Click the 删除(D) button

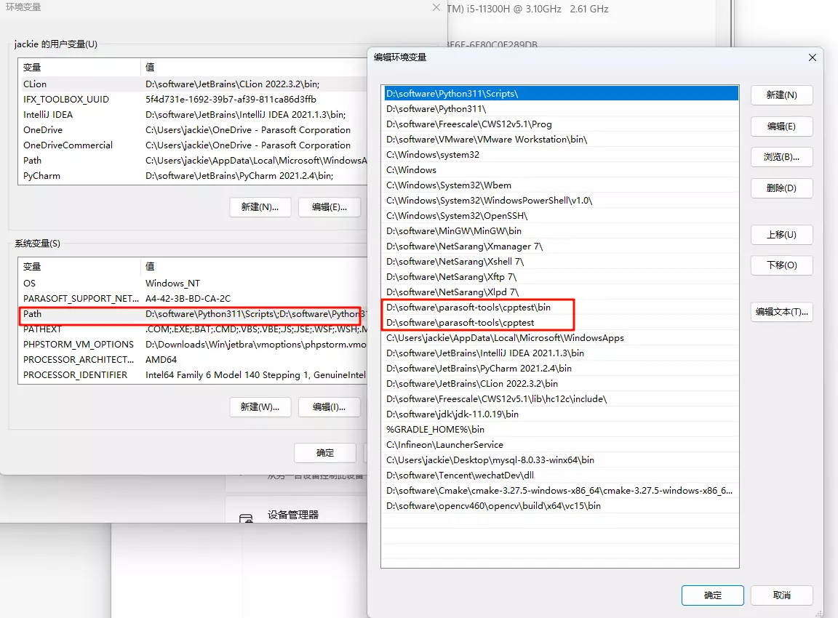[x=781, y=188]
